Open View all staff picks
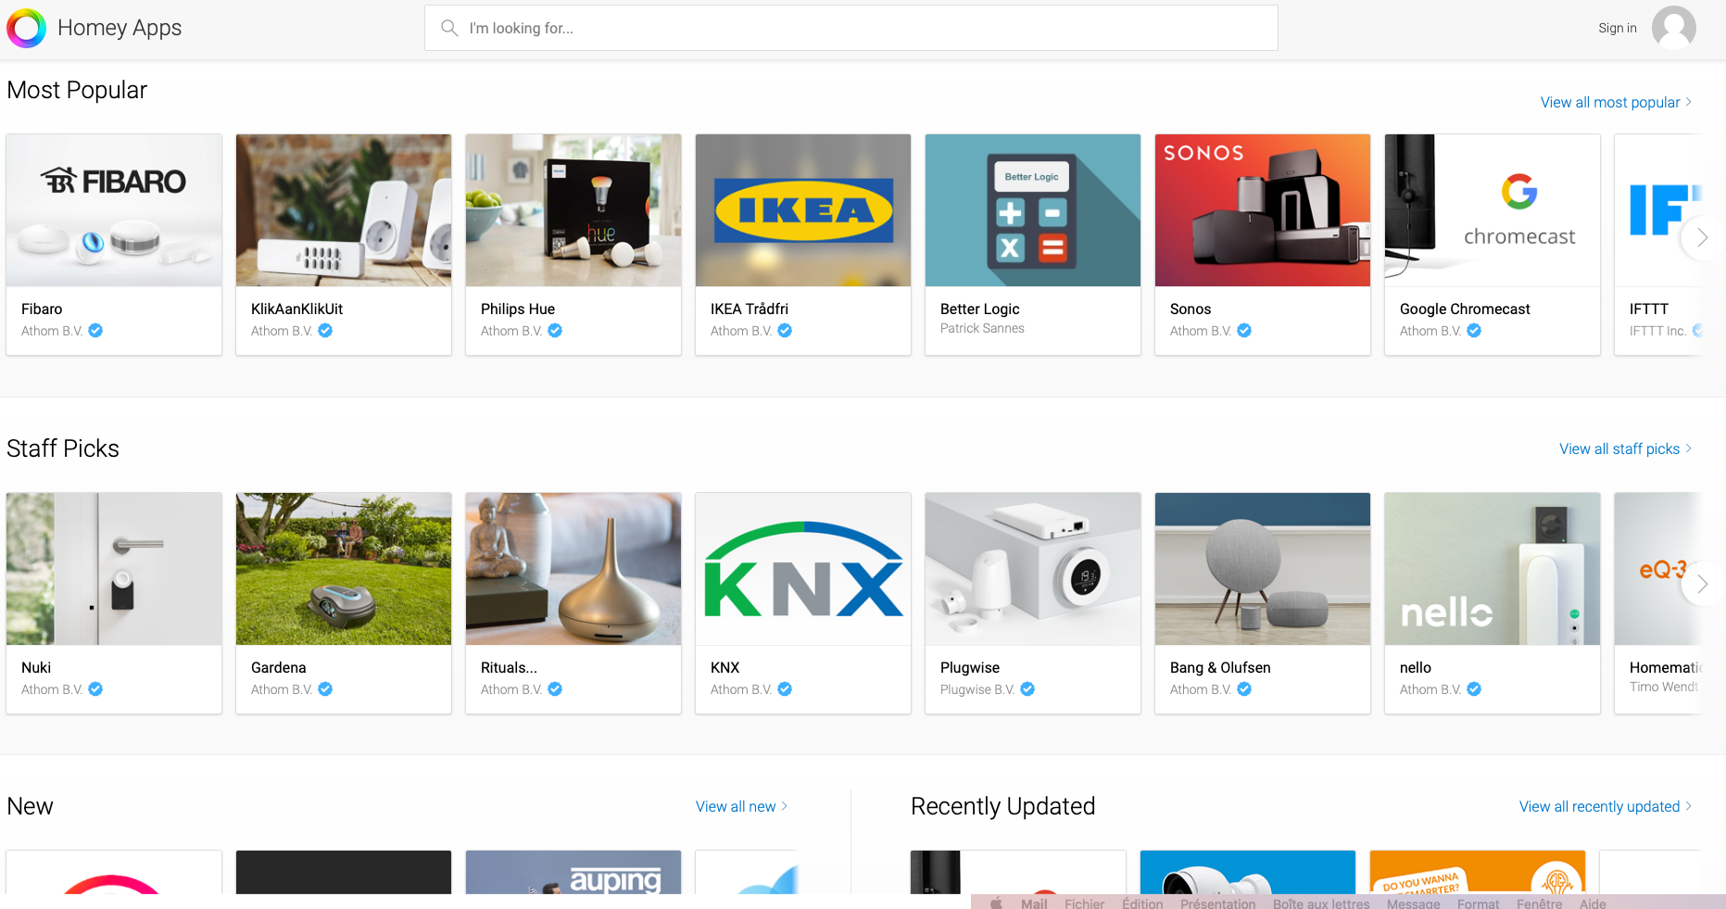Image resolution: width=1726 pixels, height=909 pixels. click(x=1619, y=448)
